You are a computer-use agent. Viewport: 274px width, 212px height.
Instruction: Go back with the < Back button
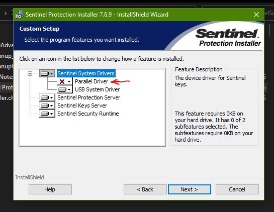pyautogui.click(x=145, y=189)
